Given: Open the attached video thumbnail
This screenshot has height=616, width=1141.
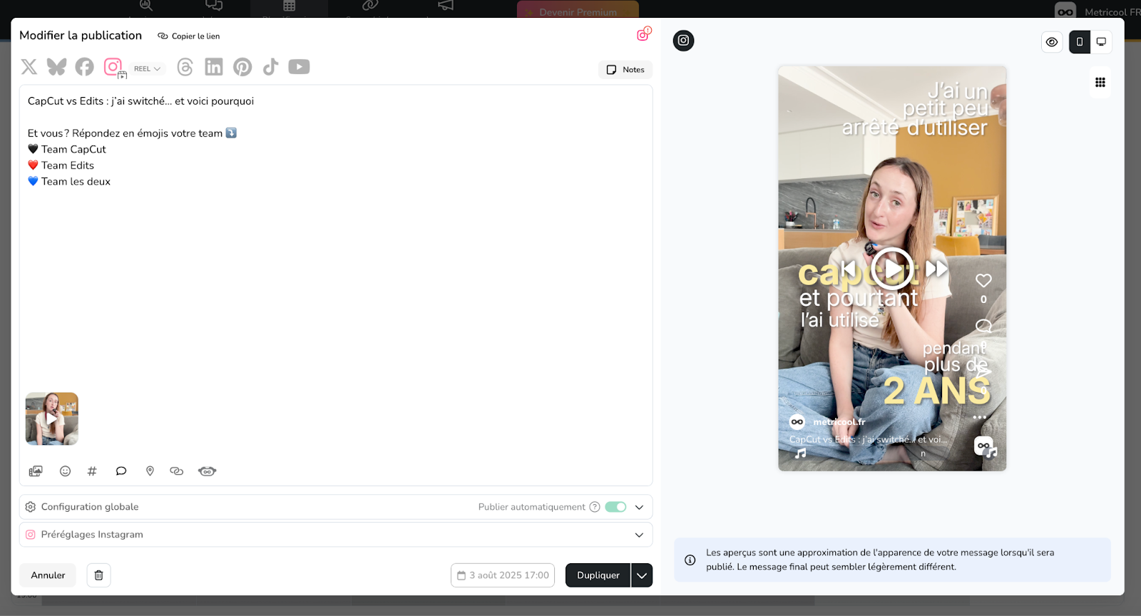Looking at the screenshot, I should click(52, 419).
